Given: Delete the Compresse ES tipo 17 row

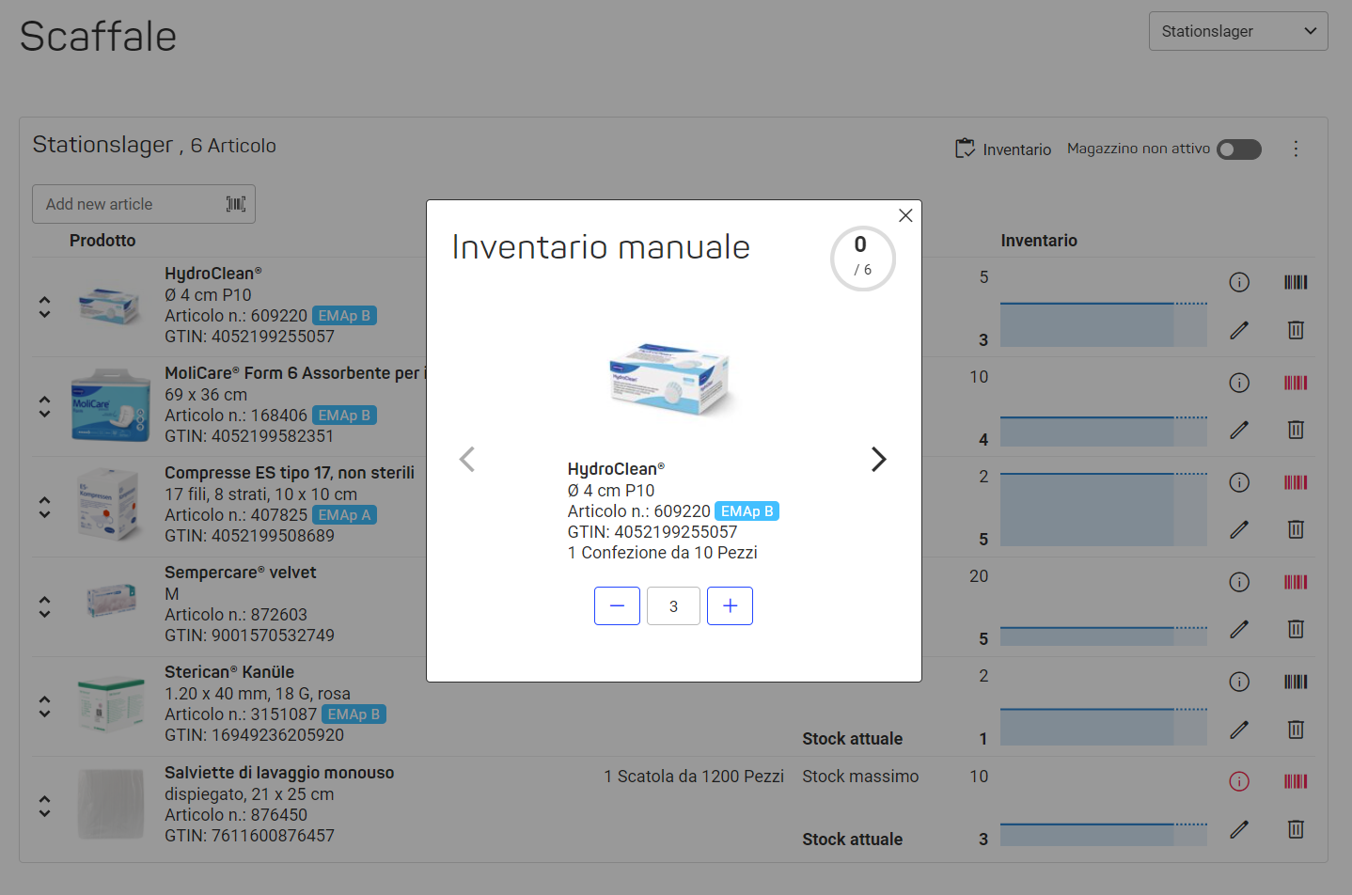Looking at the screenshot, I should point(1296,529).
